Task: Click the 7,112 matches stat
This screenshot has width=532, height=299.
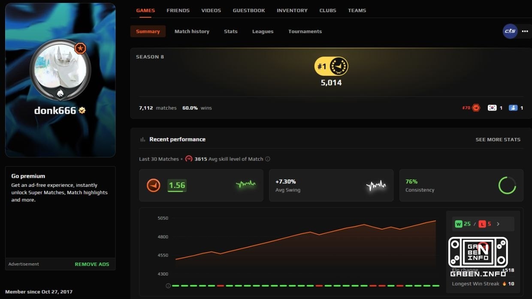Action: 158,108
